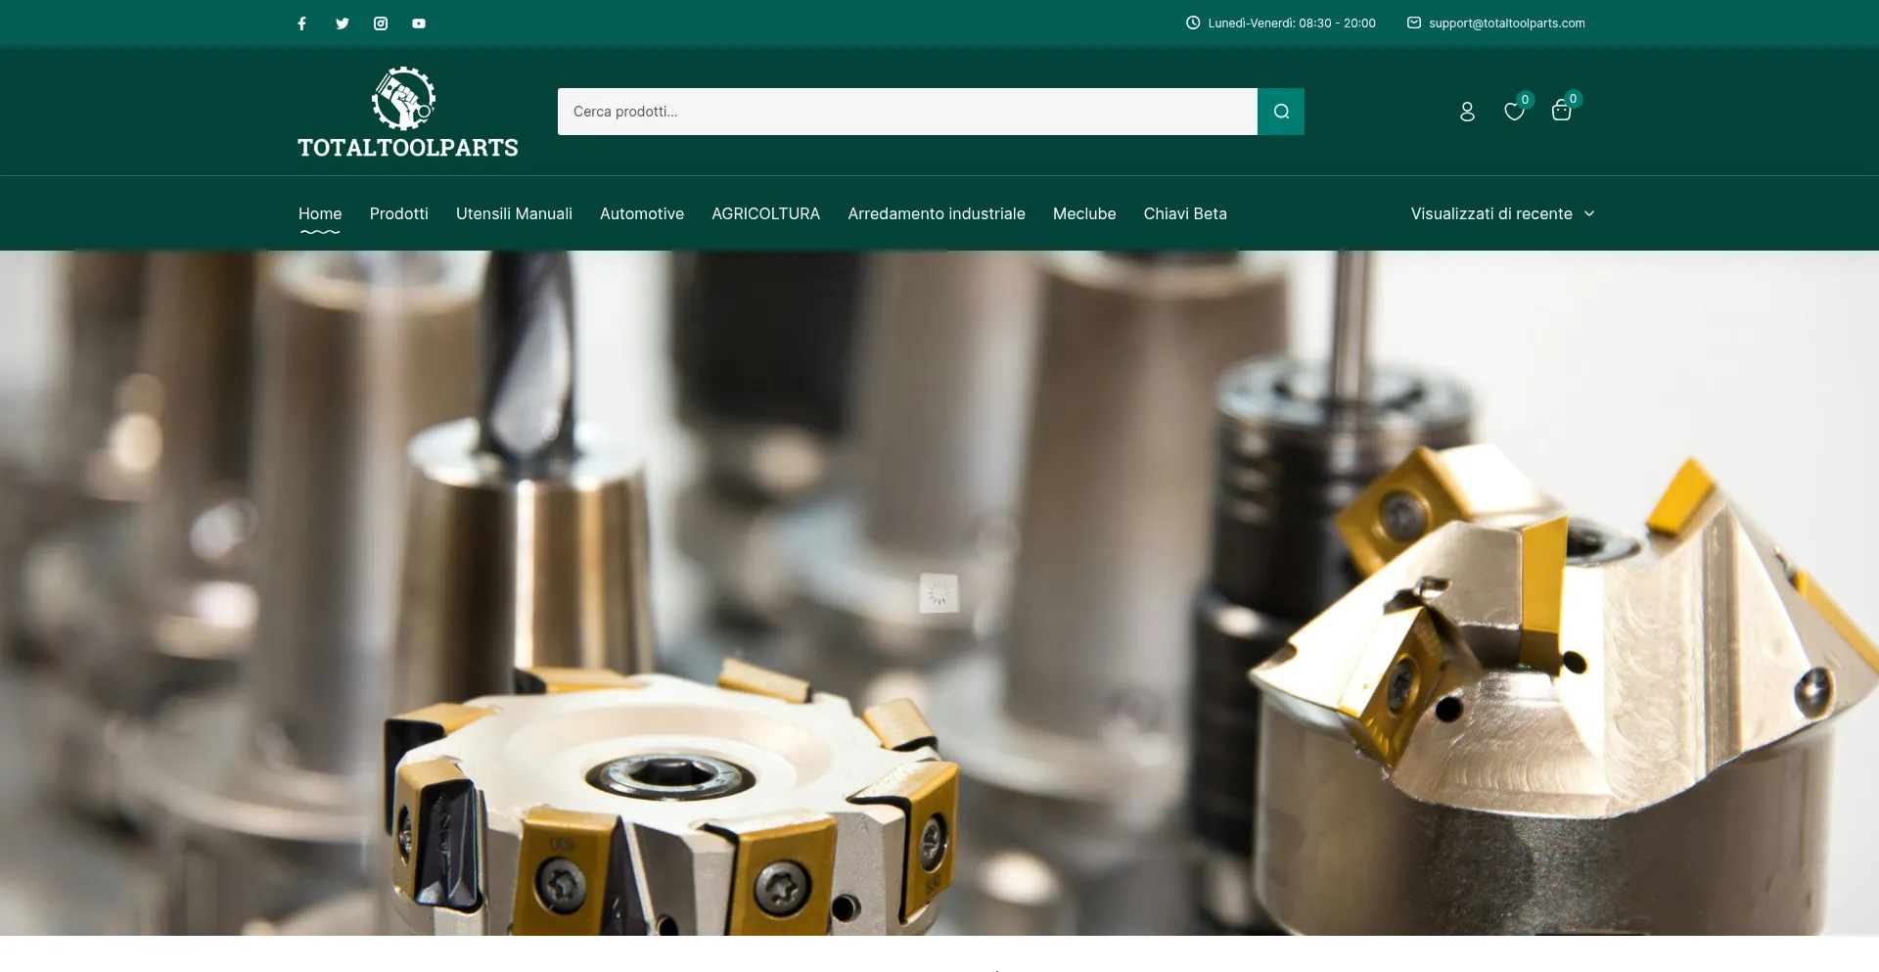View the wishlist heart icon
1879x972 pixels.
pos(1513,112)
